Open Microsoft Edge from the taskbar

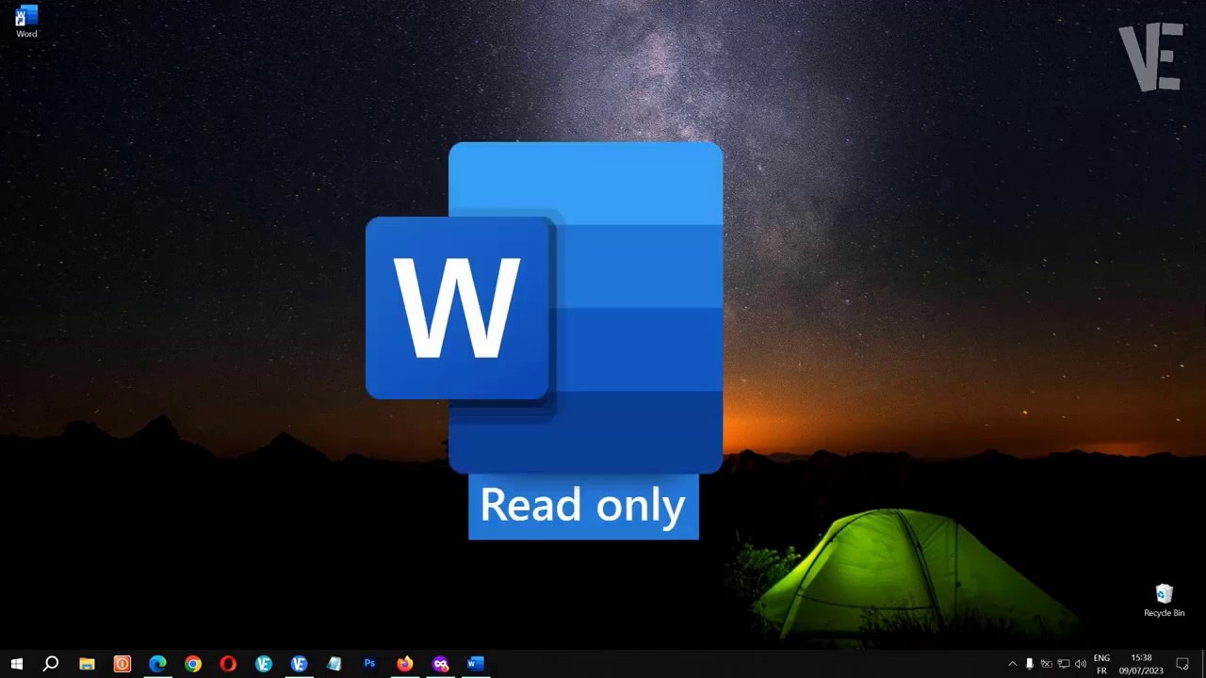click(x=157, y=664)
